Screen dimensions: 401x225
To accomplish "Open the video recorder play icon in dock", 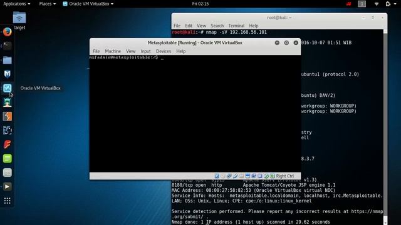I will 7,187.
